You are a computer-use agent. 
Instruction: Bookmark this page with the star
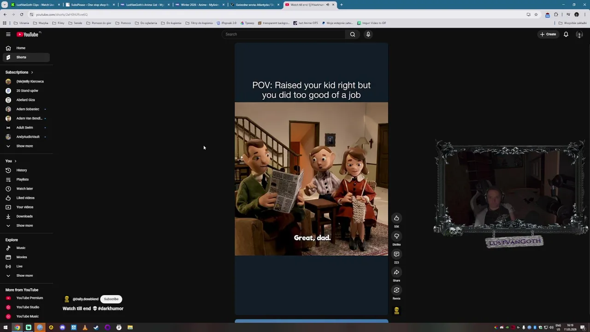(536, 14)
